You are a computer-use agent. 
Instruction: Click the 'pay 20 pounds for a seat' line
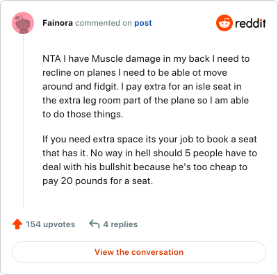point(98,181)
